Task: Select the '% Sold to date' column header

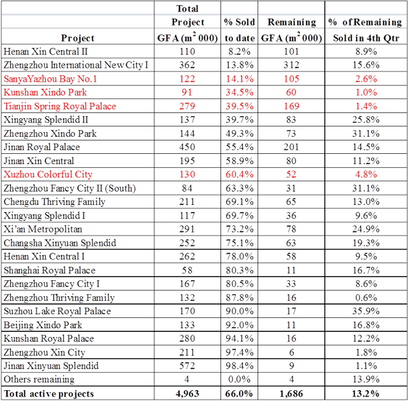Action: click(x=240, y=30)
